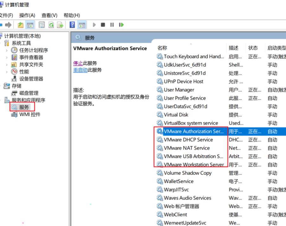Select the 磁盘管理 icon

tap(14, 93)
